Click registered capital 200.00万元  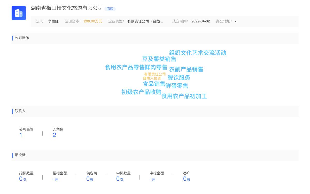click(93, 21)
